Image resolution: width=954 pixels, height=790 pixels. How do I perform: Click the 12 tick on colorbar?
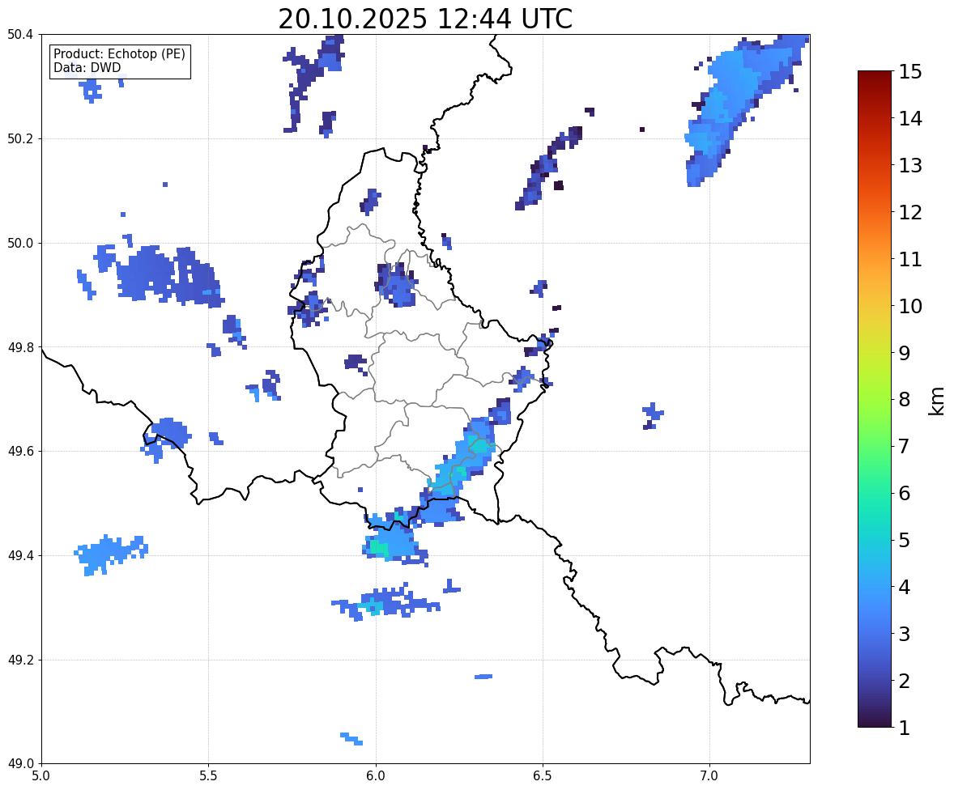[910, 212]
